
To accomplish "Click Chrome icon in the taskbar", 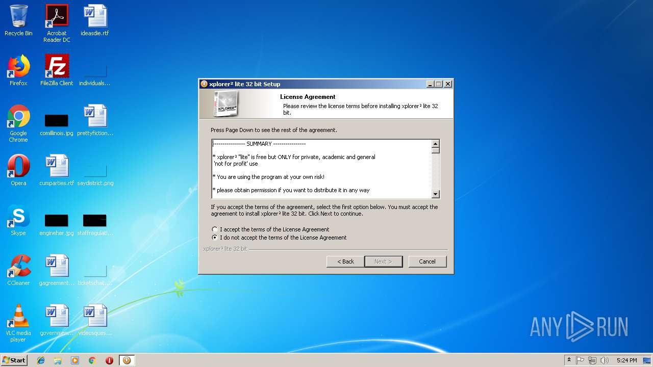I will [x=92, y=360].
